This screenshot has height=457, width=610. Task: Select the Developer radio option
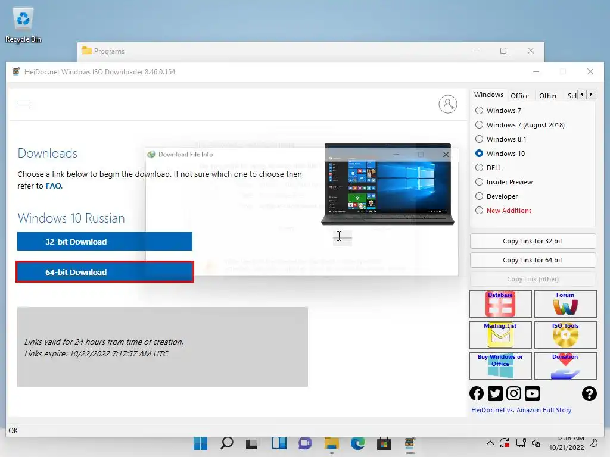click(496, 196)
